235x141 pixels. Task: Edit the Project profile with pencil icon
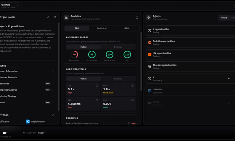pyautogui.click(x=48, y=17)
